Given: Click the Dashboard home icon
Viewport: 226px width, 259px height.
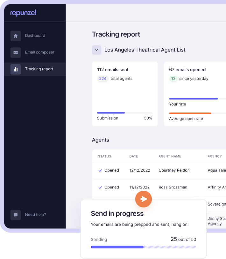Looking at the screenshot, I should click(x=16, y=36).
